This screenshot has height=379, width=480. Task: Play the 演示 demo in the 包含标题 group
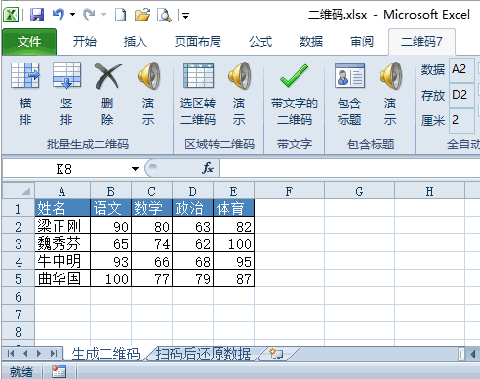390,94
